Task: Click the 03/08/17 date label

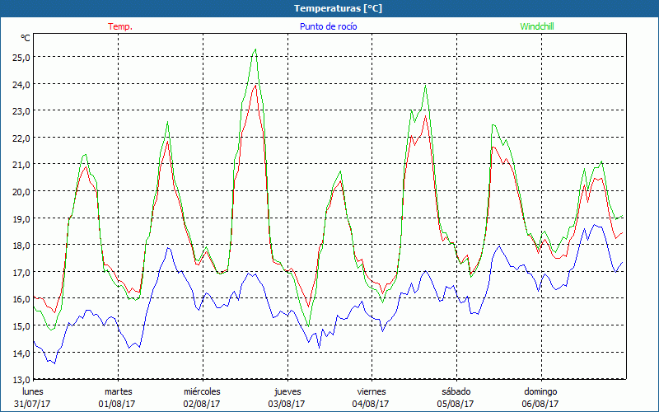Action: point(287,404)
